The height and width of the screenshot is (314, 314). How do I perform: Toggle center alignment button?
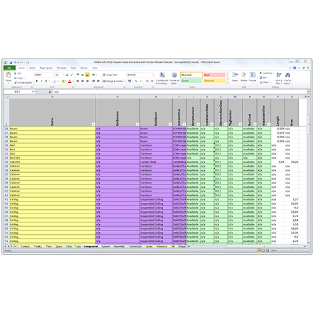tap(82, 81)
